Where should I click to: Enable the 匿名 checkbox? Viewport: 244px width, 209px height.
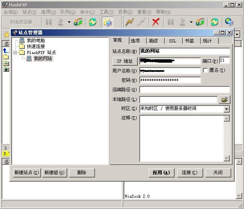point(205,71)
